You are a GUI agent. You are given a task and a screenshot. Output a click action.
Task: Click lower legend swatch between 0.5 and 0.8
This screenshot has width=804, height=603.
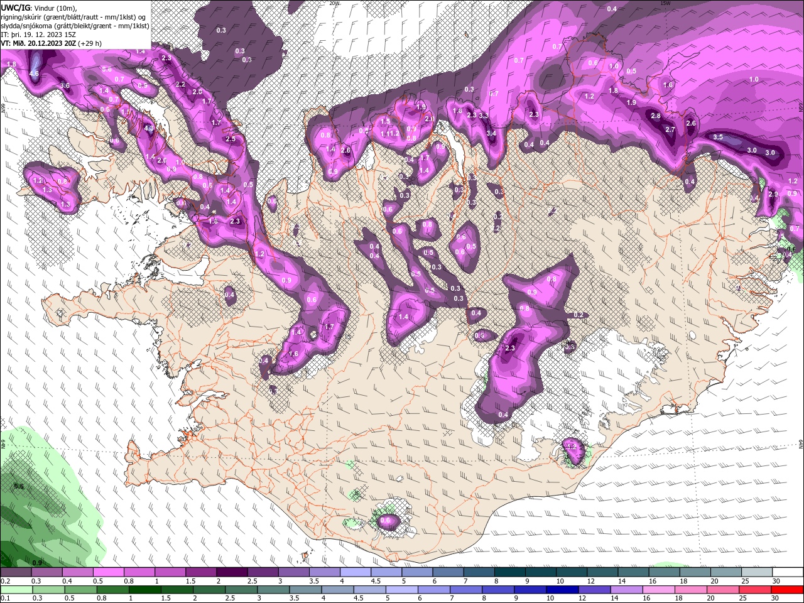81,589
